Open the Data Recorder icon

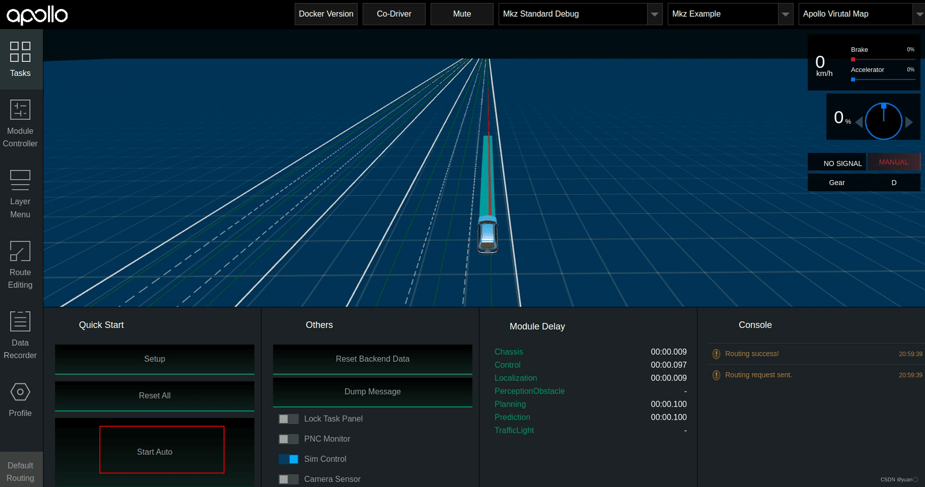pos(20,321)
